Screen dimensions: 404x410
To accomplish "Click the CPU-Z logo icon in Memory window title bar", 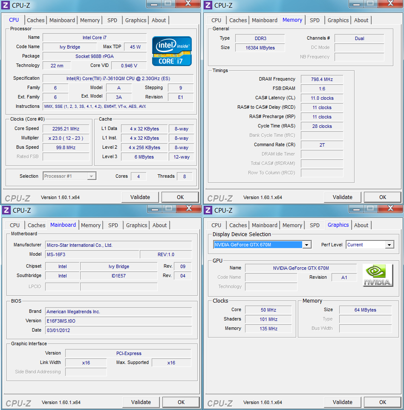I will 208,5.
